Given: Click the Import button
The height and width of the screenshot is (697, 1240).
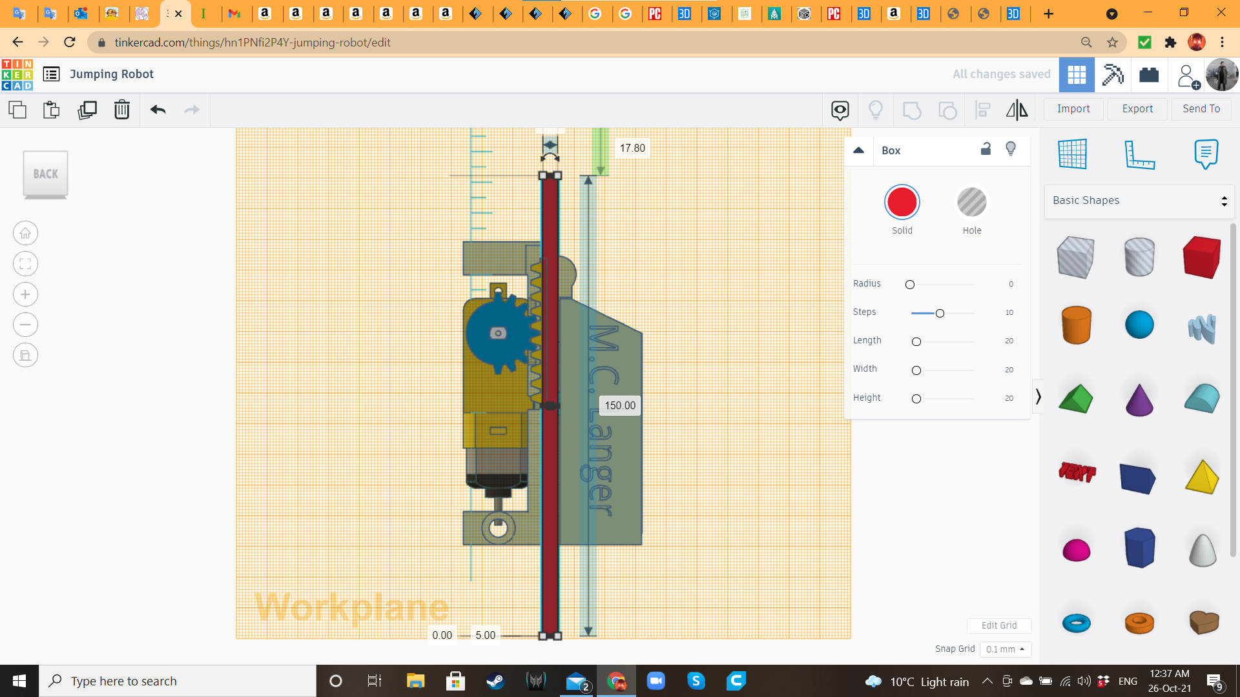Looking at the screenshot, I should [x=1073, y=109].
